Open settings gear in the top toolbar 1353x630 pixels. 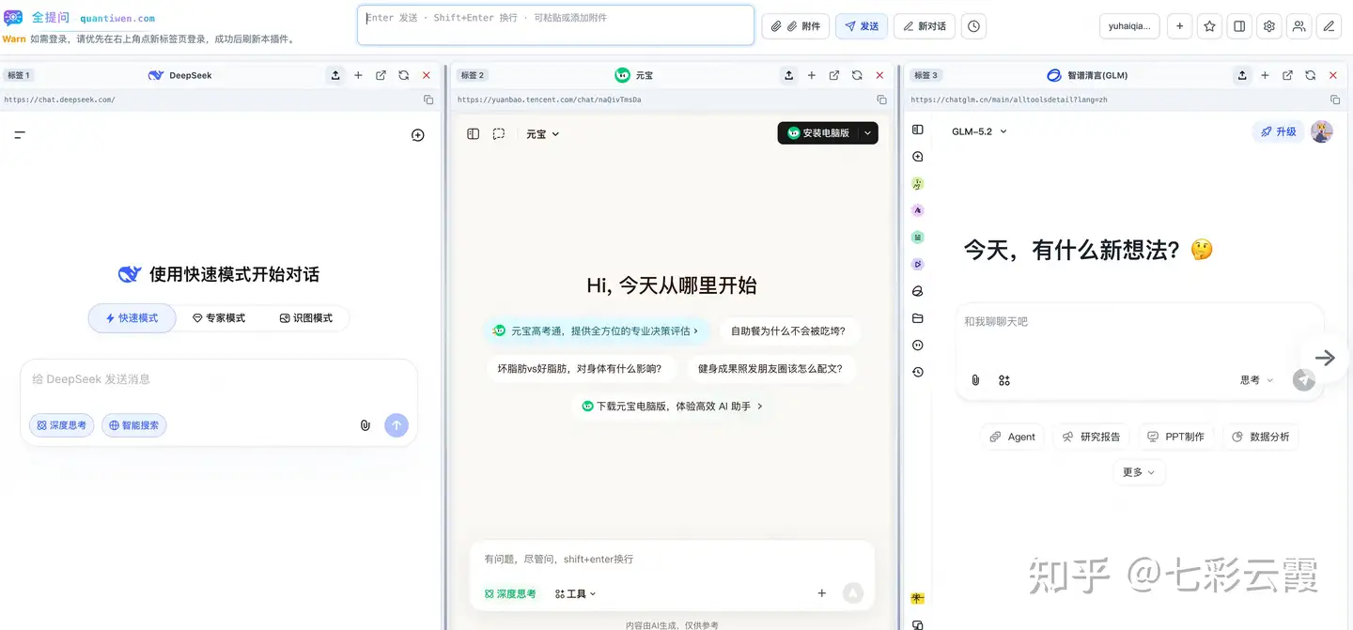point(1269,26)
